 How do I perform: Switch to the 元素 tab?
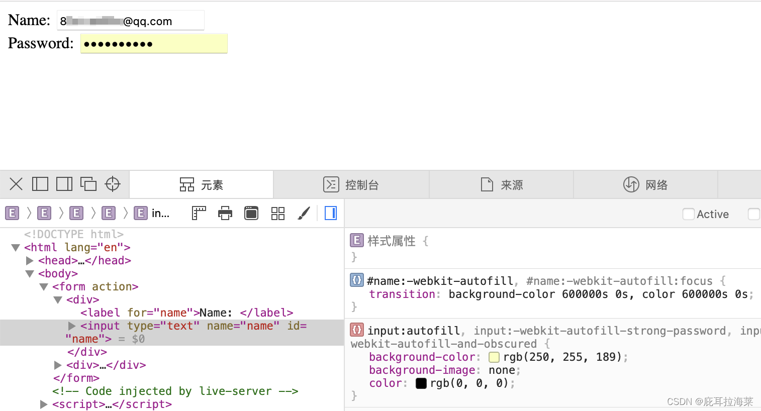click(202, 185)
